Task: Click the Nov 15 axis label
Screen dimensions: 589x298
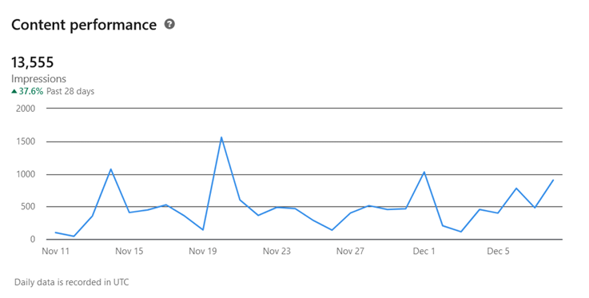Action: [x=129, y=251]
